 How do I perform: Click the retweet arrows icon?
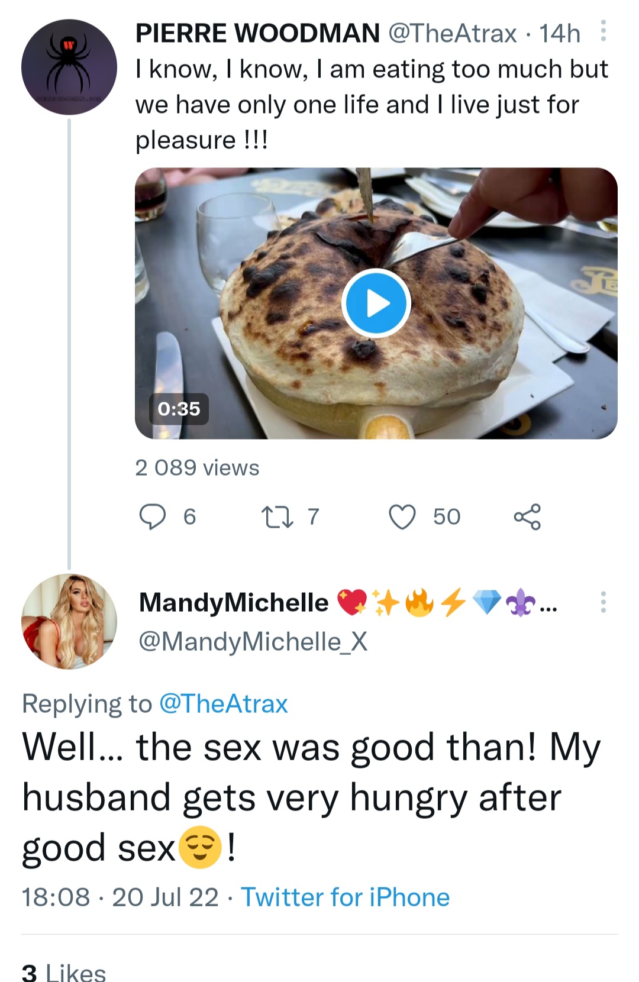point(277,516)
